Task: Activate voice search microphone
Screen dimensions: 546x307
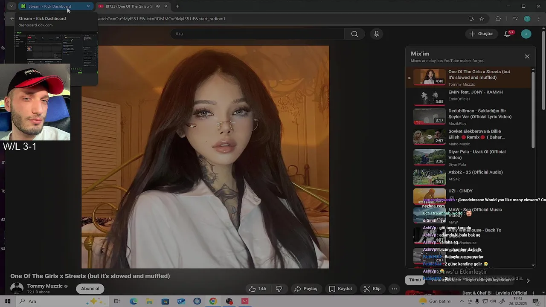Action: tap(376, 34)
